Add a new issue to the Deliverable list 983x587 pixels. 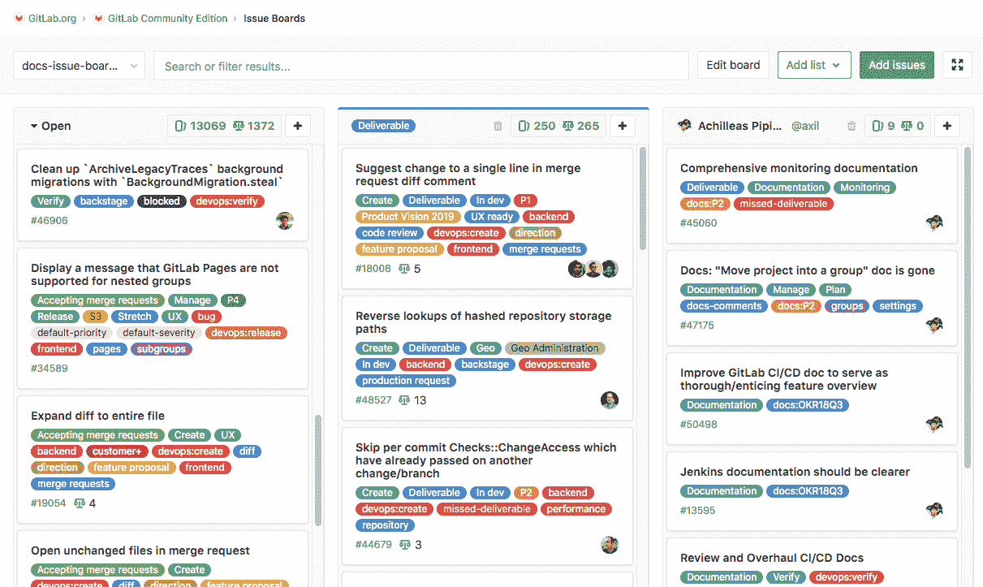click(x=622, y=126)
